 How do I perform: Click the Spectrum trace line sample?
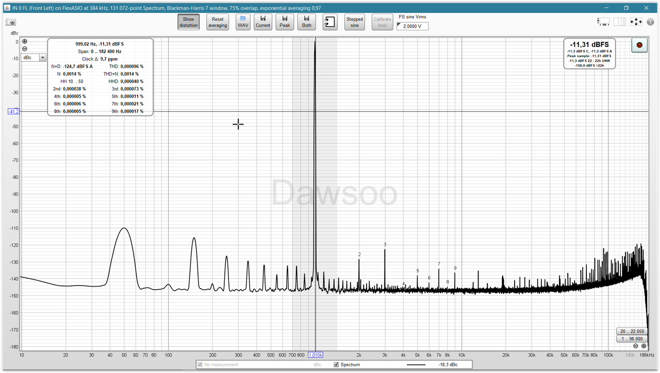(416, 365)
